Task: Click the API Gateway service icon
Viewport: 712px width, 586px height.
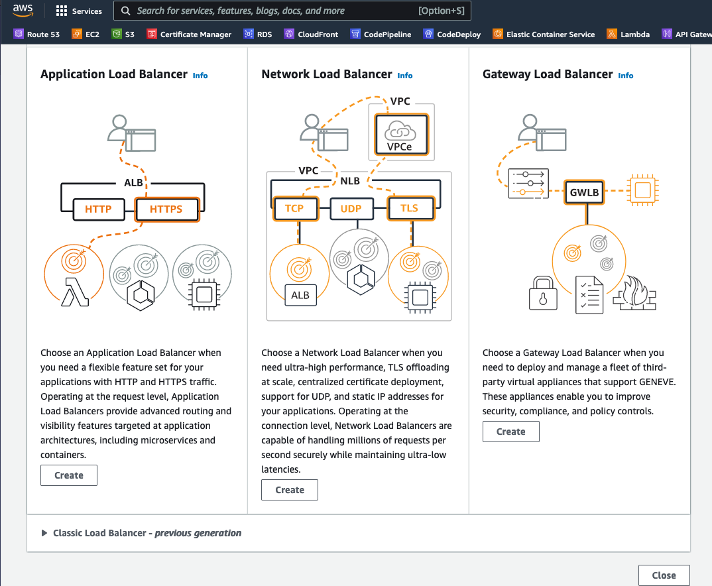Action: tap(667, 34)
